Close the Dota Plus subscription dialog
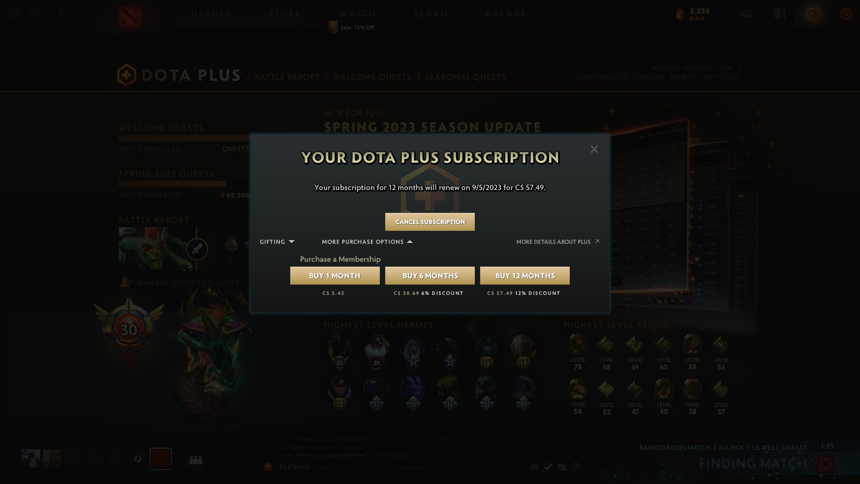Screen dimensions: 860x484 (594, 149)
